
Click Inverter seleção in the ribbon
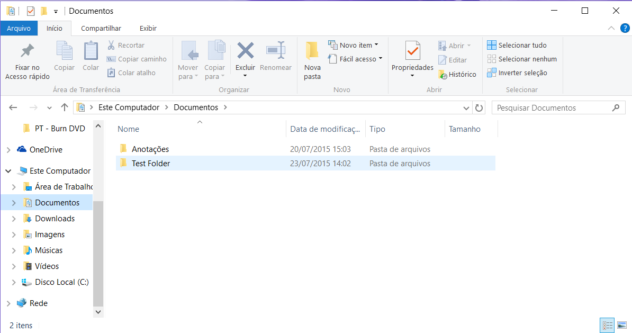click(517, 73)
